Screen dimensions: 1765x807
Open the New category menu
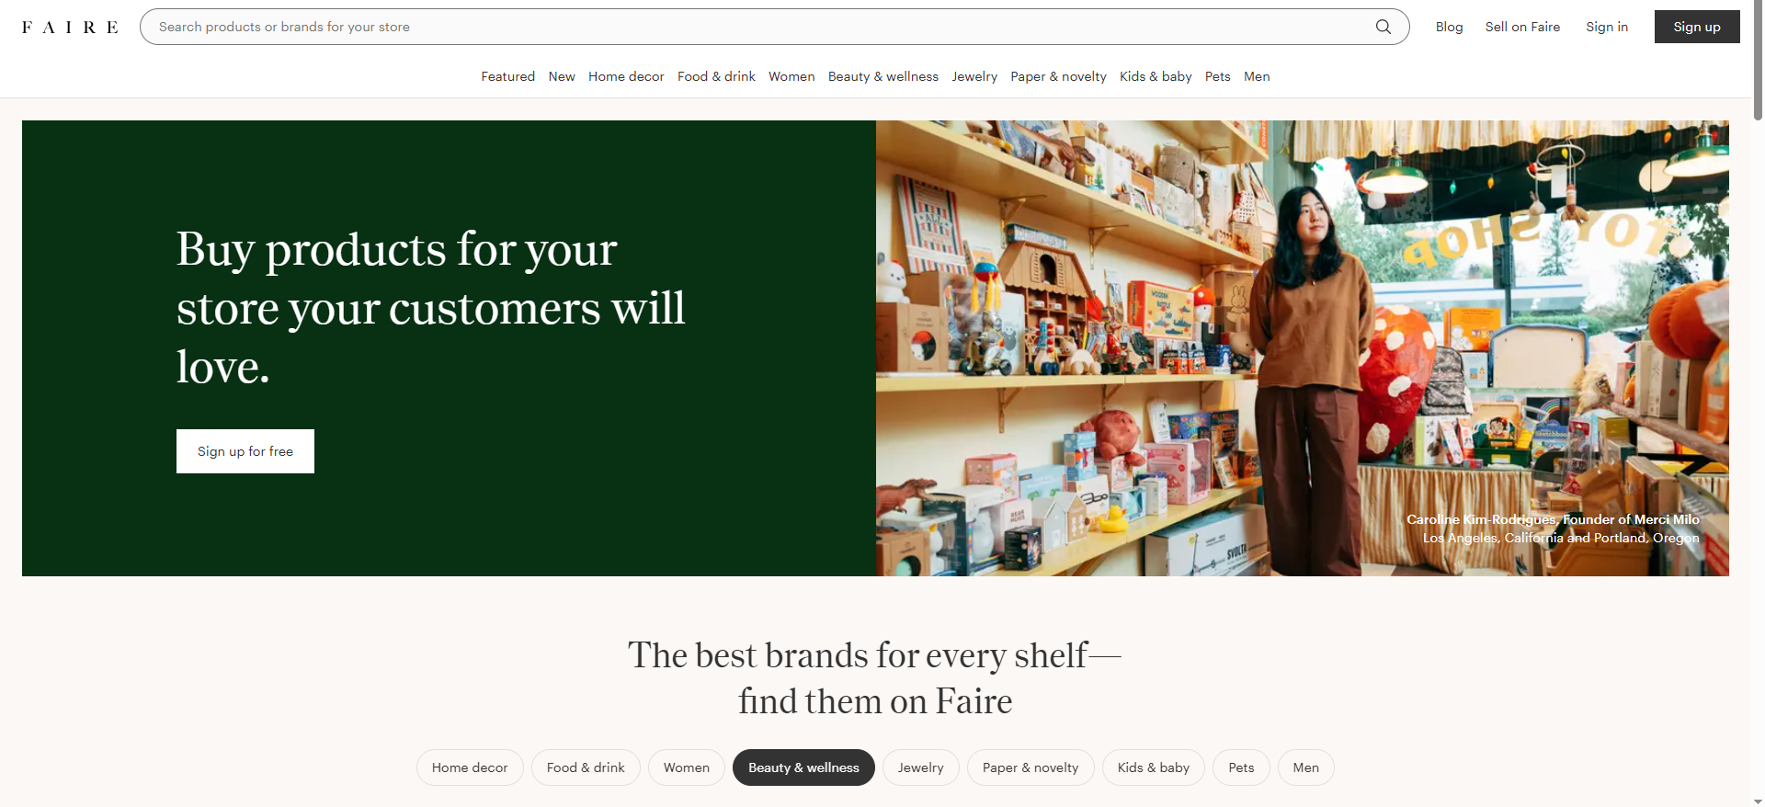(562, 76)
